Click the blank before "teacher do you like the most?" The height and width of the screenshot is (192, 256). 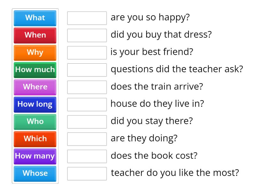click(x=87, y=173)
